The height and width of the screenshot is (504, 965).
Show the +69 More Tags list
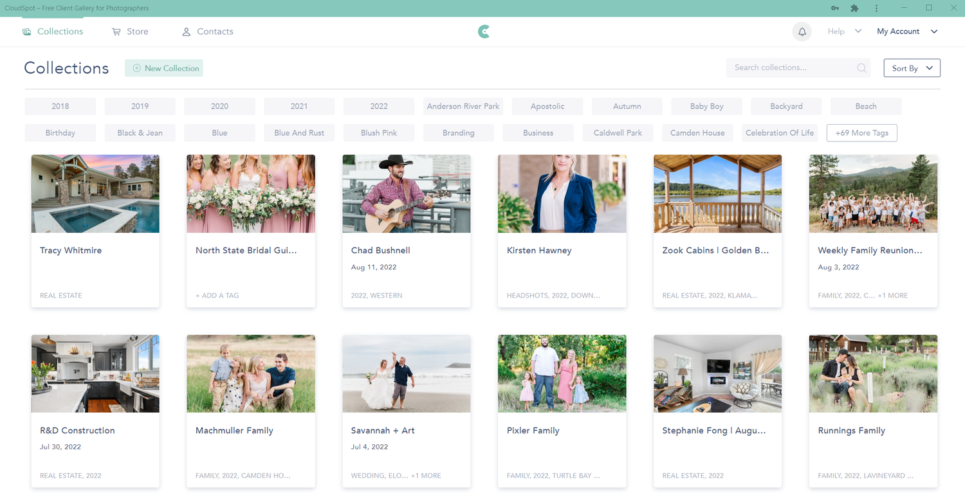[x=861, y=132]
